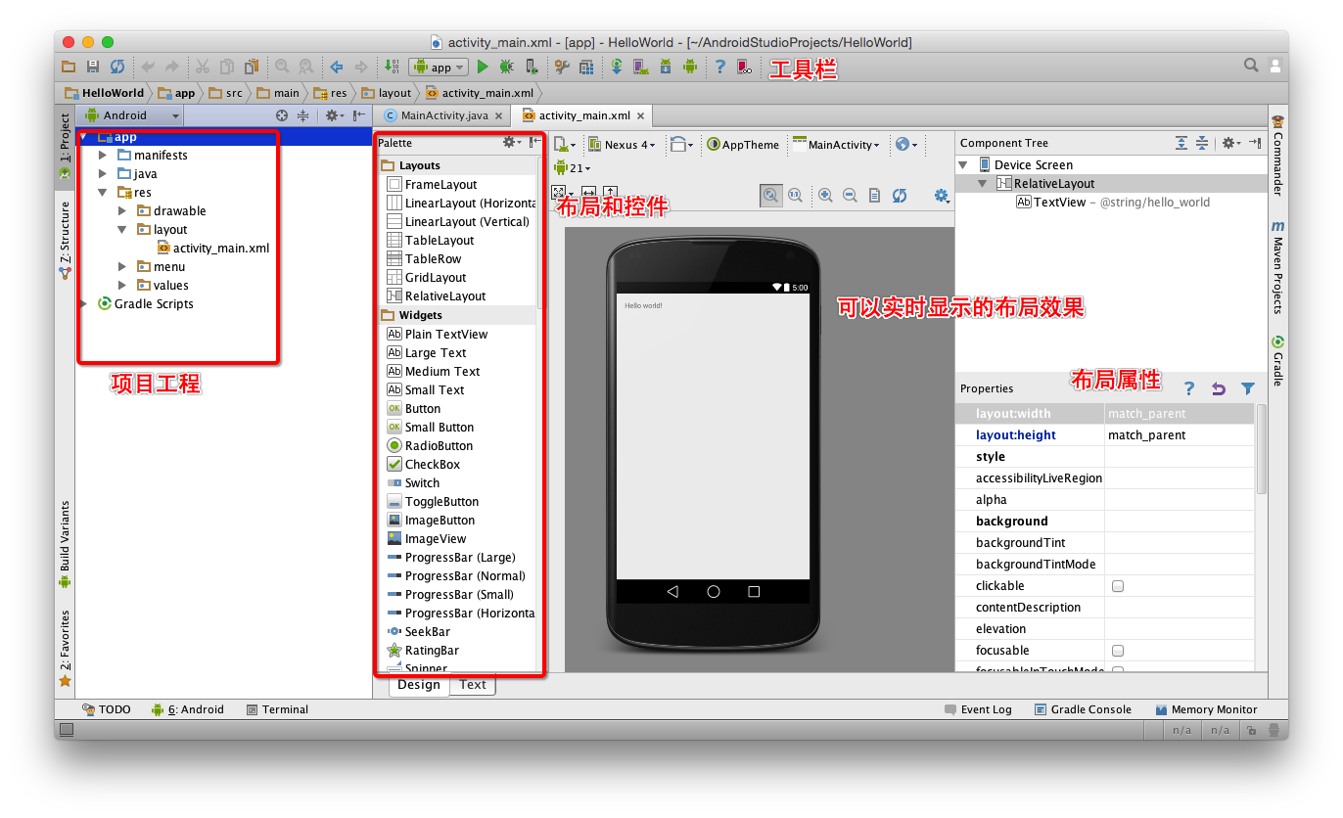Click Zoom to Fit in the preview toolbar
Screen dimensions: 1343x818
point(771,196)
